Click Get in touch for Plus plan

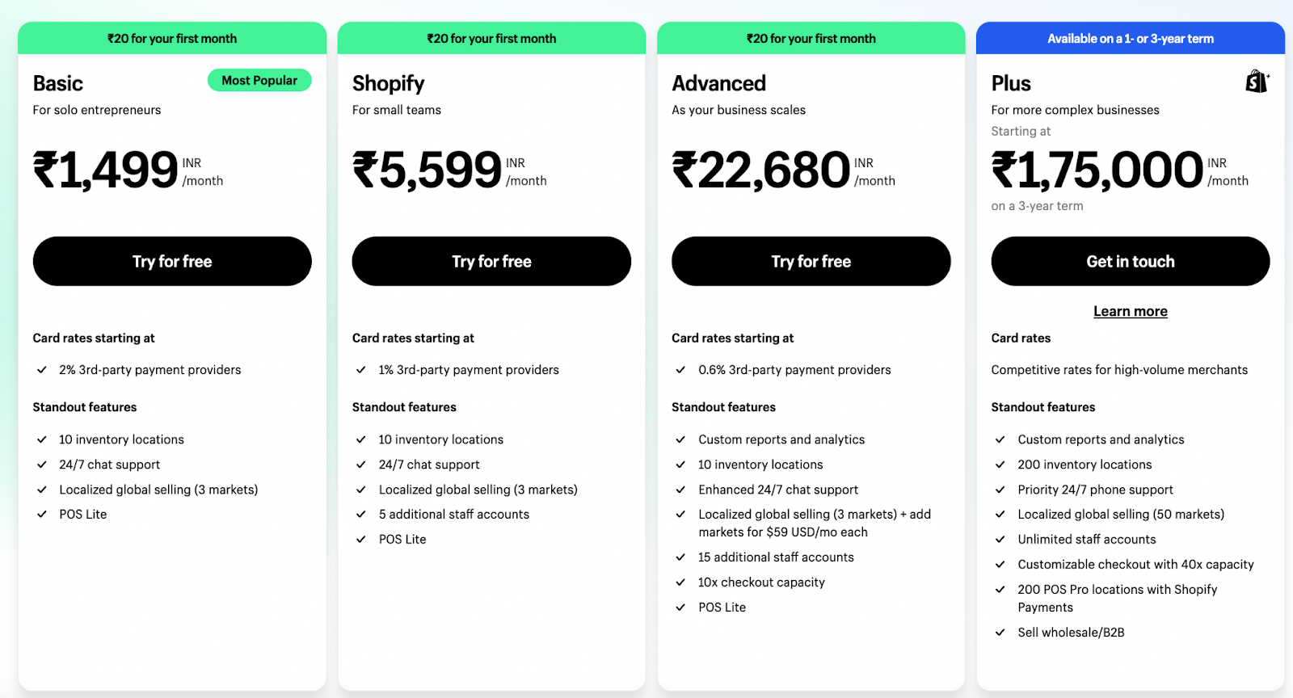click(x=1131, y=261)
